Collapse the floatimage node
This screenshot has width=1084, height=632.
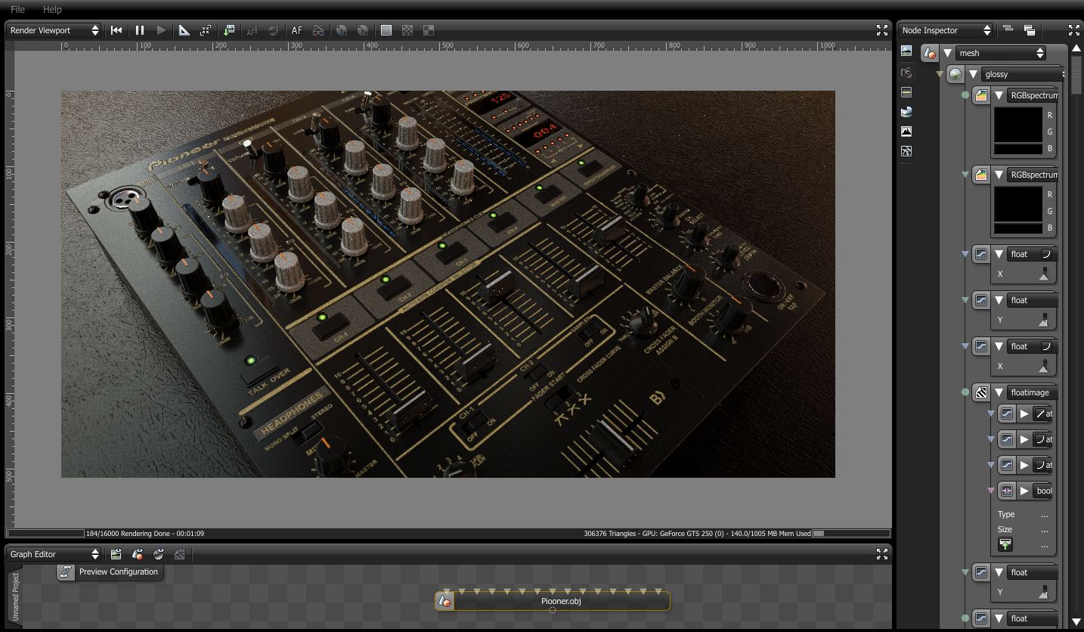(x=999, y=392)
